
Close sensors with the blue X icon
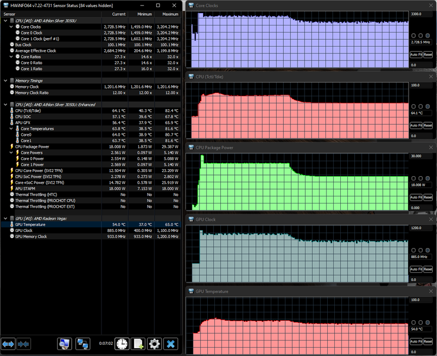point(170,344)
